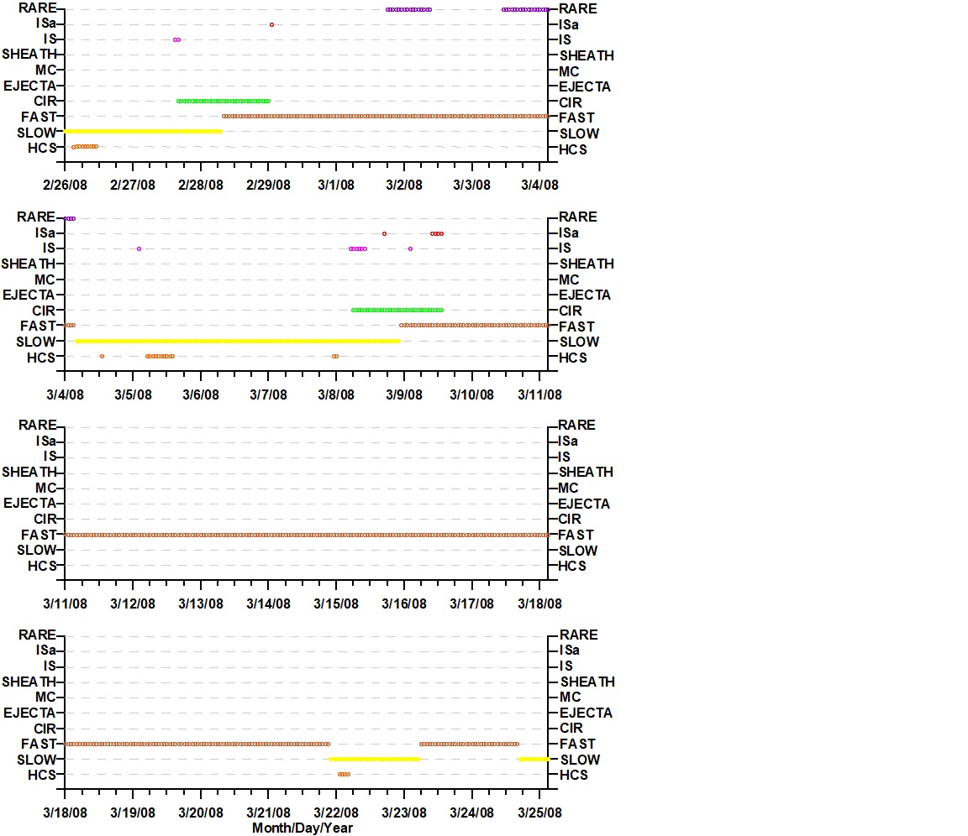Click the 3/20/08 axis date
This screenshot has height=836, width=968.
click(x=201, y=812)
